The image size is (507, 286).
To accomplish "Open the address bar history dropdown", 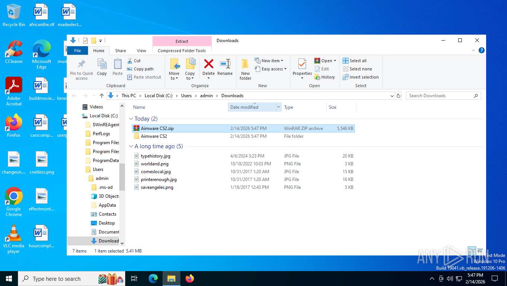I will point(392,96).
